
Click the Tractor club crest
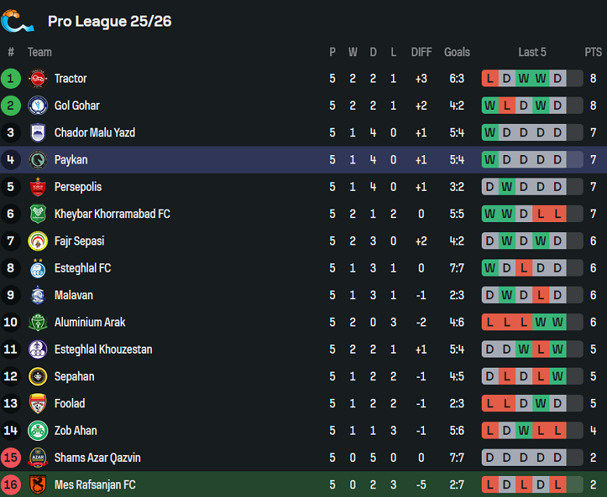coord(37,79)
